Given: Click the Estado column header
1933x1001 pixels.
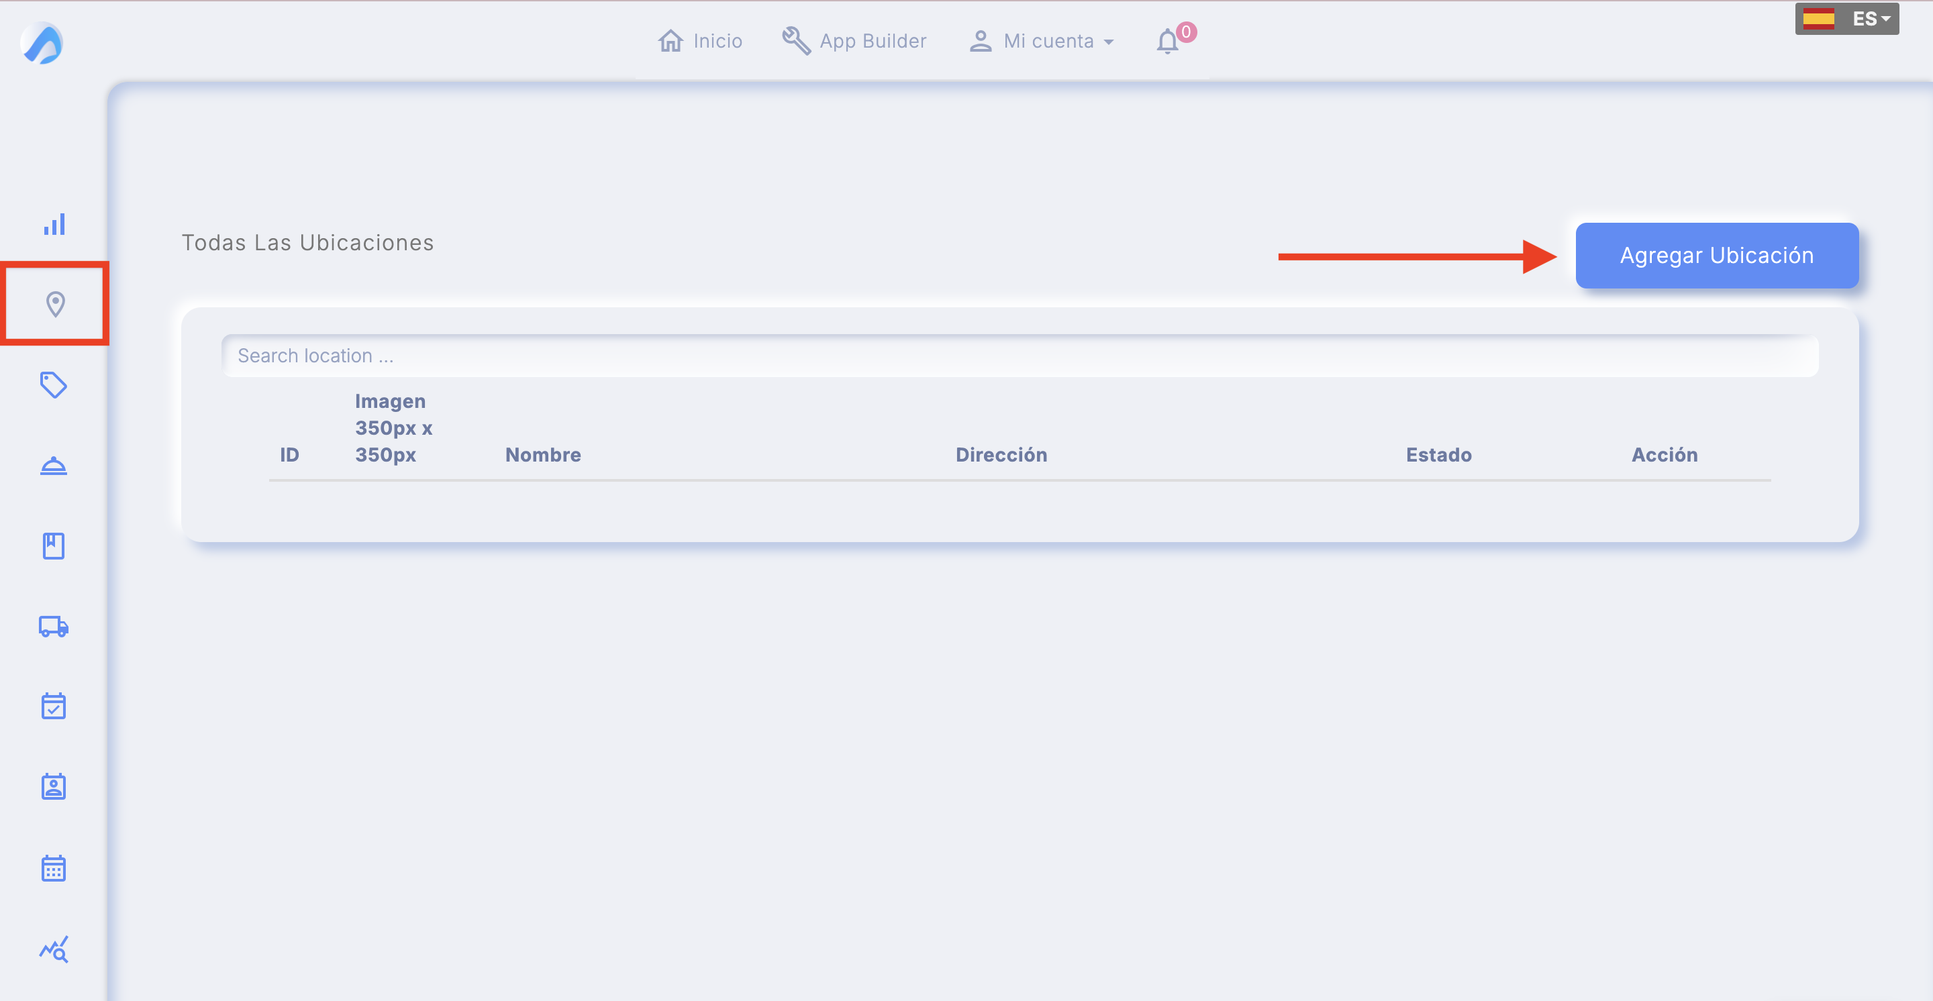Looking at the screenshot, I should point(1438,454).
